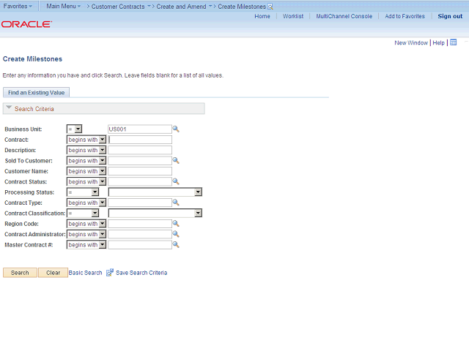Open Contract Status lookup magnifier
This screenshot has height=351, width=469.
tap(176, 182)
